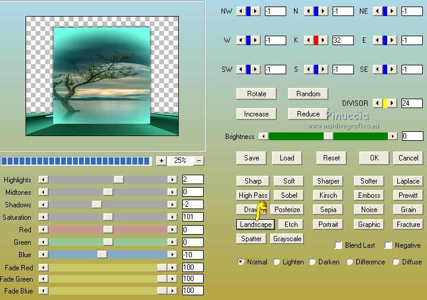427x300 pixels.
Task: Click the Highlights slider handle
Action: (x=118, y=179)
